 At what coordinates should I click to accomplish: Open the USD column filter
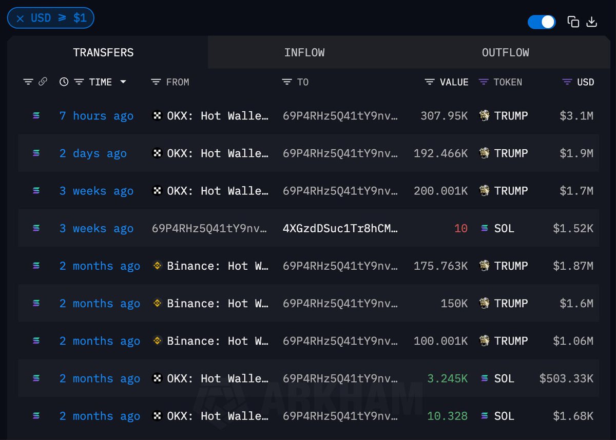(567, 82)
